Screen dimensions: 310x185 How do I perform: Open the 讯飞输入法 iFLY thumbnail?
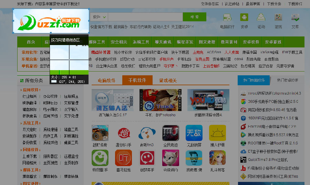[113, 100]
